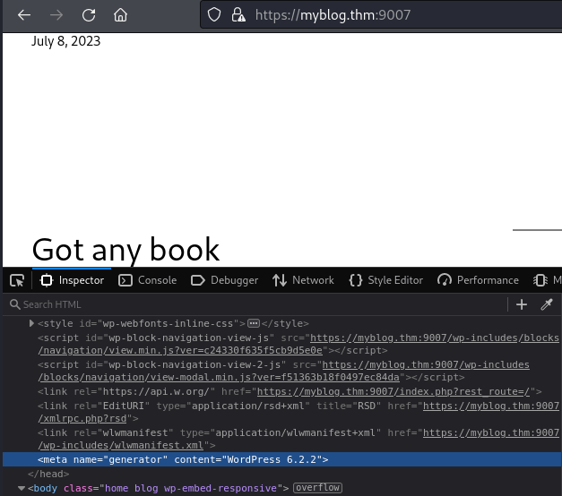Switch to the Inspector tab
The width and height of the screenshot is (562, 496).
(72, 280)
